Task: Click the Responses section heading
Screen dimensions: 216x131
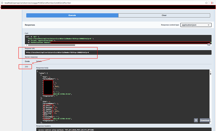Action: click(30, 25)
